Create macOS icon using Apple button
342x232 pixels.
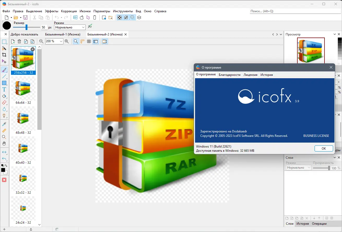[82, 17]
